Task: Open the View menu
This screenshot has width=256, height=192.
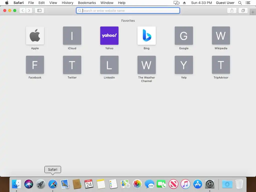Action: click(53, 3)
